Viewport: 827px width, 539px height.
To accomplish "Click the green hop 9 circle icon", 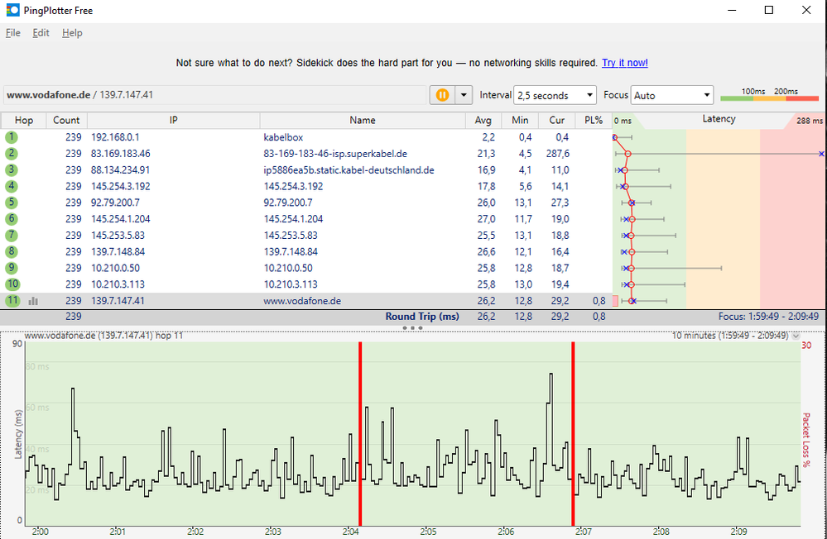I will coord(11,268).
